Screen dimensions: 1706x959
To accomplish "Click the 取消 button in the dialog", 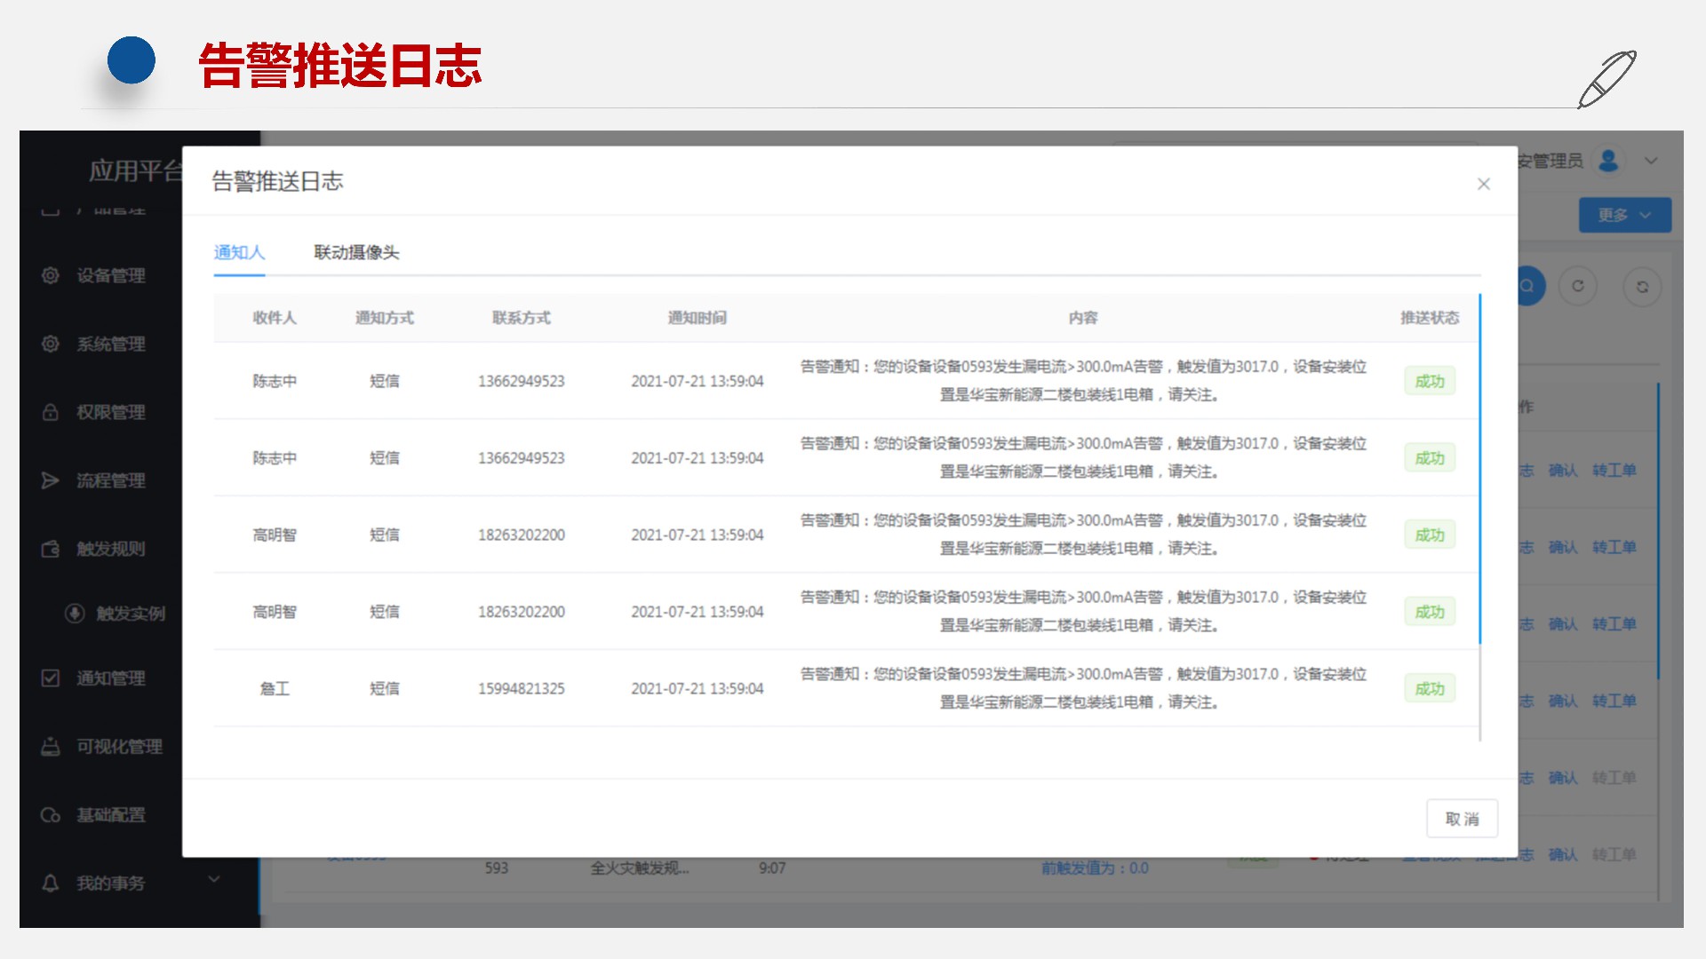I will pos(1462,819).
